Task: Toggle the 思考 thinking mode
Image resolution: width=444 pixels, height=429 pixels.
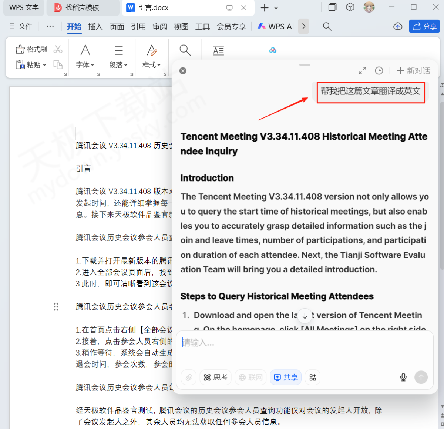Action: point(216,377)
